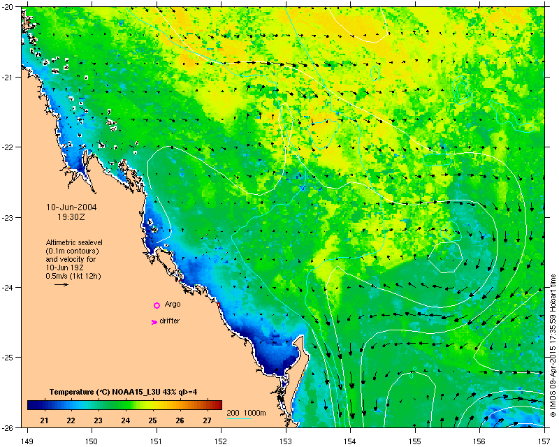Click the magenta Argo circle marker

point(157,305)
